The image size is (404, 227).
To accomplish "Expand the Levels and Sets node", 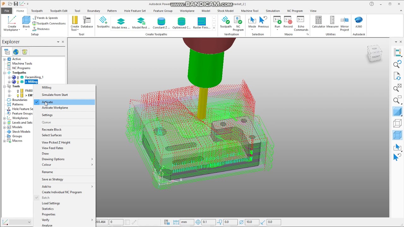I will point(5,123).
